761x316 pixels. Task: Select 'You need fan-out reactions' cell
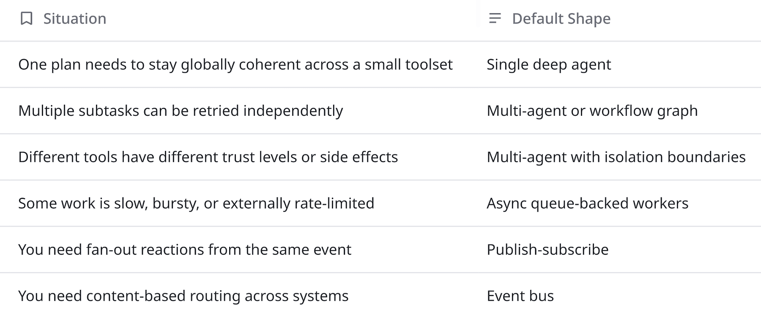tap(185, 250)
